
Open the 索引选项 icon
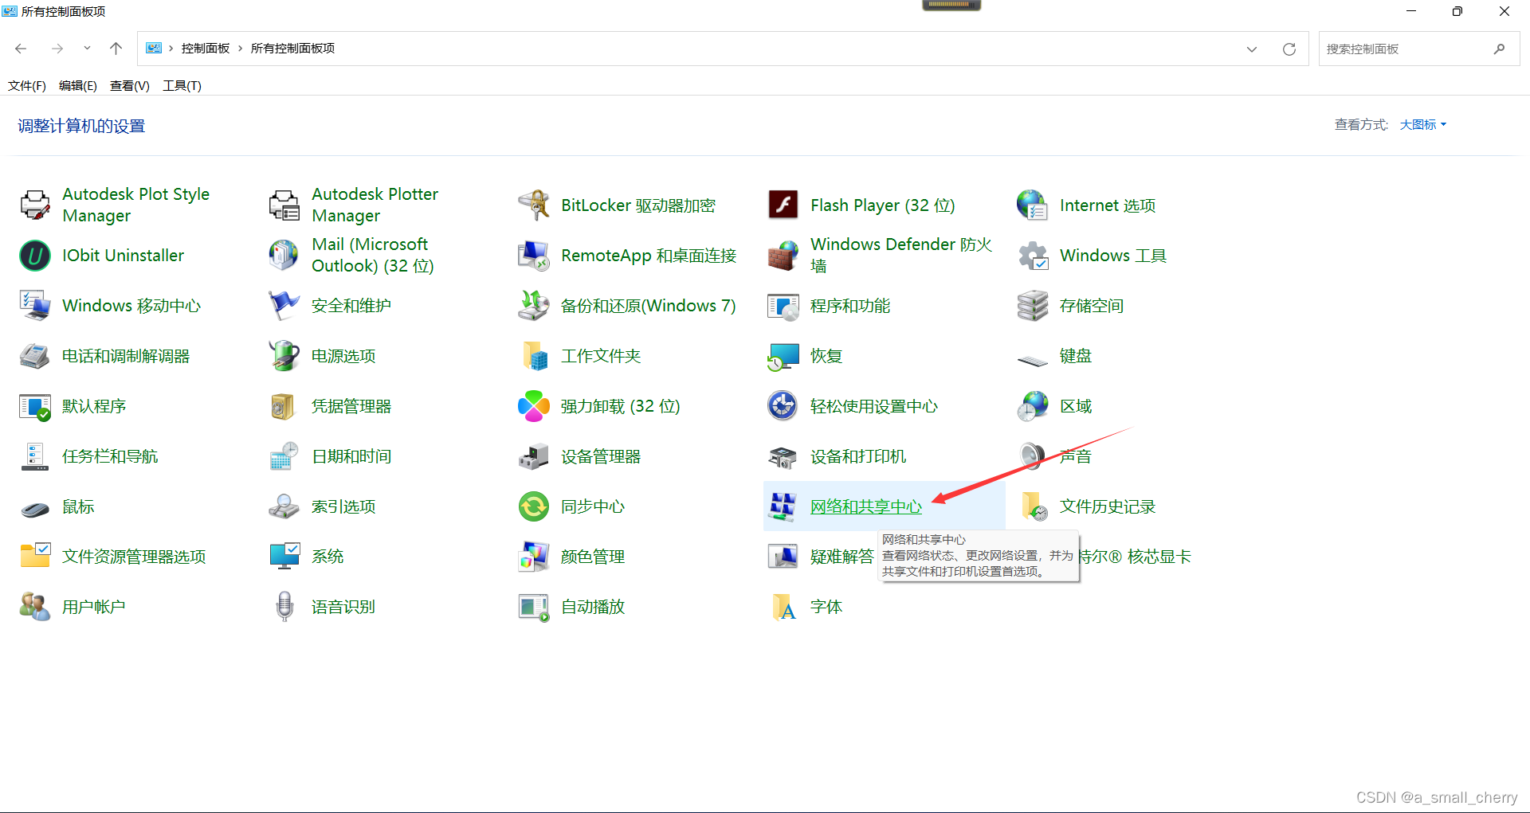(x=284, y=506)
